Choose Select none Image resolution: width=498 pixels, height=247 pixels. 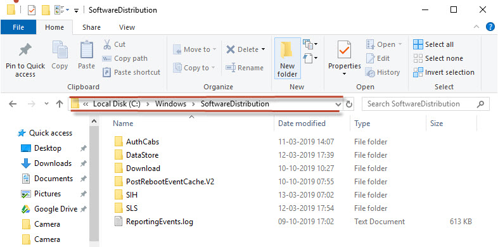click(438, 58)
